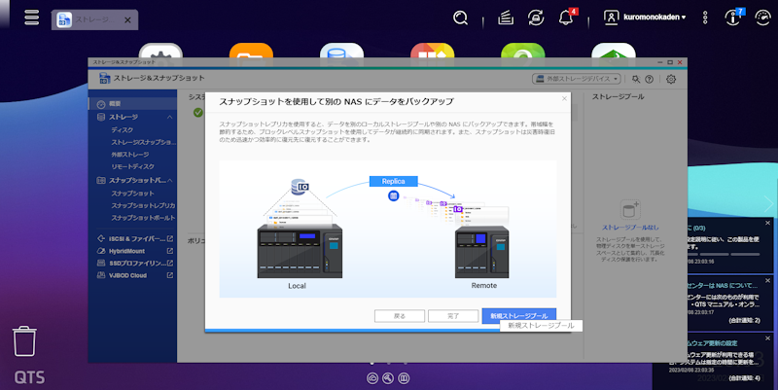
Task: Click the iSCSI & ファイバー external link icon
Action: [x=170, y=238]
